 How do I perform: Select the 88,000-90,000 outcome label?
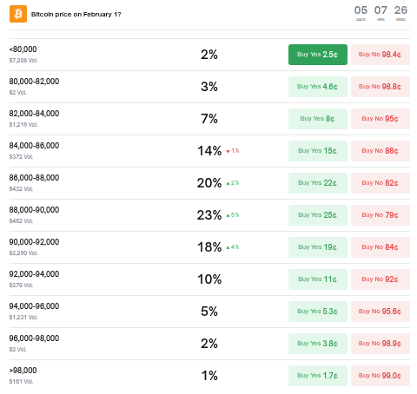(x=34, y=210)
